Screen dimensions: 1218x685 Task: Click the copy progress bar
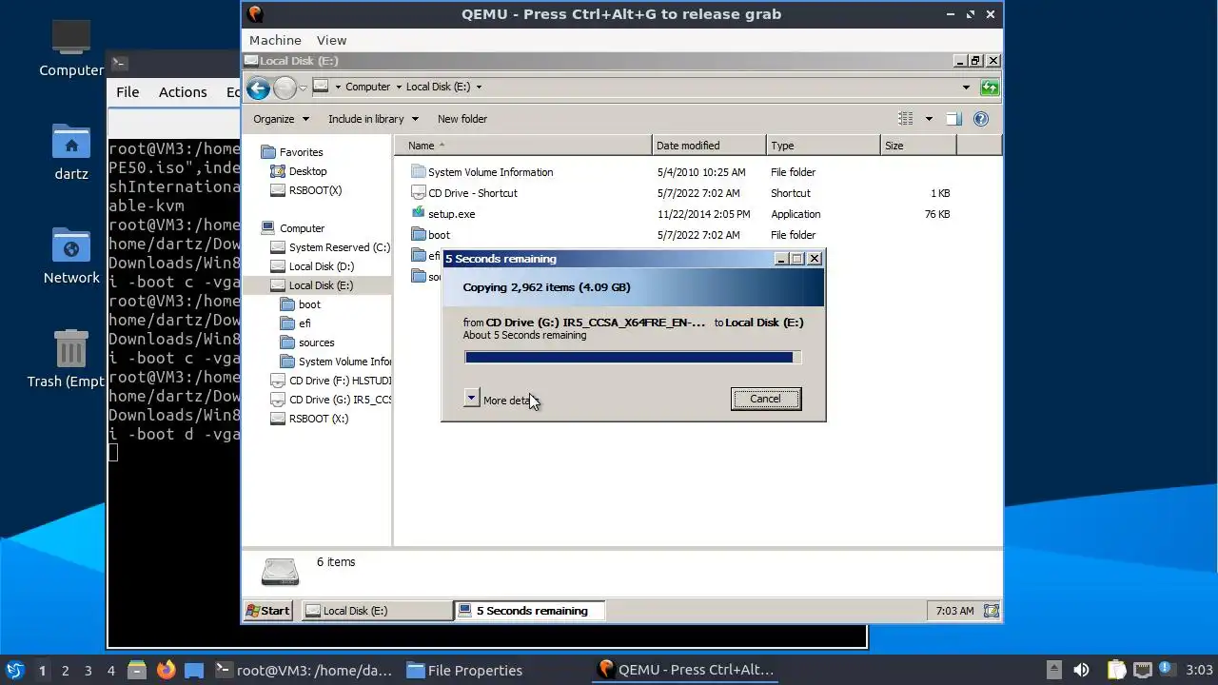(x=633, y=358)
